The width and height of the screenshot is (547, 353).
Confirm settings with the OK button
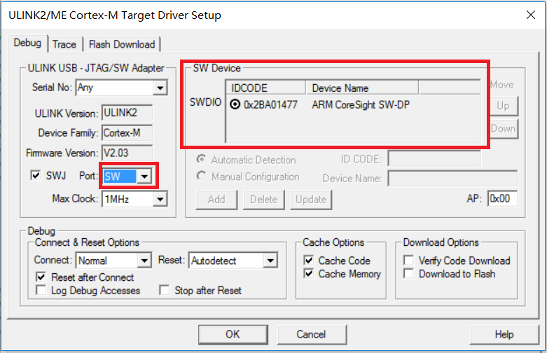(233, 335)
